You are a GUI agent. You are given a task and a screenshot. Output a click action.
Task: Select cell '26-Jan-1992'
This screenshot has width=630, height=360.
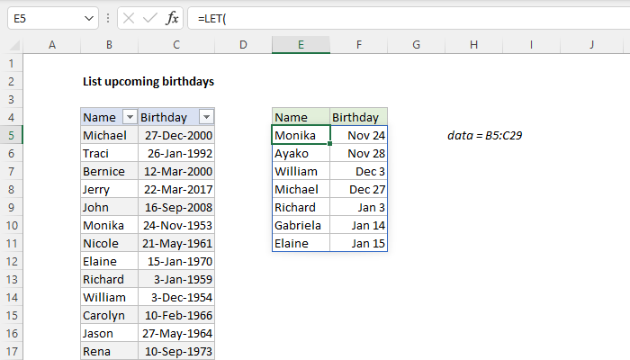pos(176,153)
